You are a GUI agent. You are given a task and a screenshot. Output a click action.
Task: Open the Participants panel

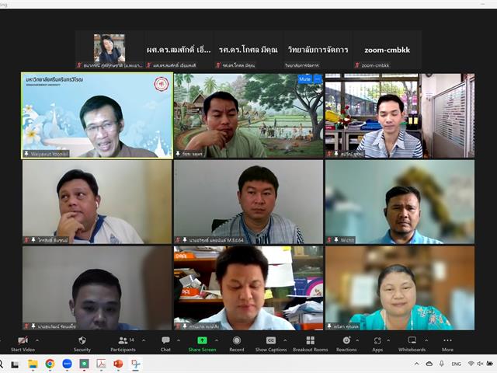tap(123, 343)
